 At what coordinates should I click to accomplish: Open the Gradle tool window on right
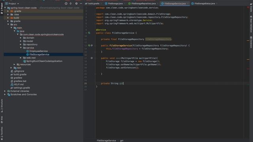point(251,8)
